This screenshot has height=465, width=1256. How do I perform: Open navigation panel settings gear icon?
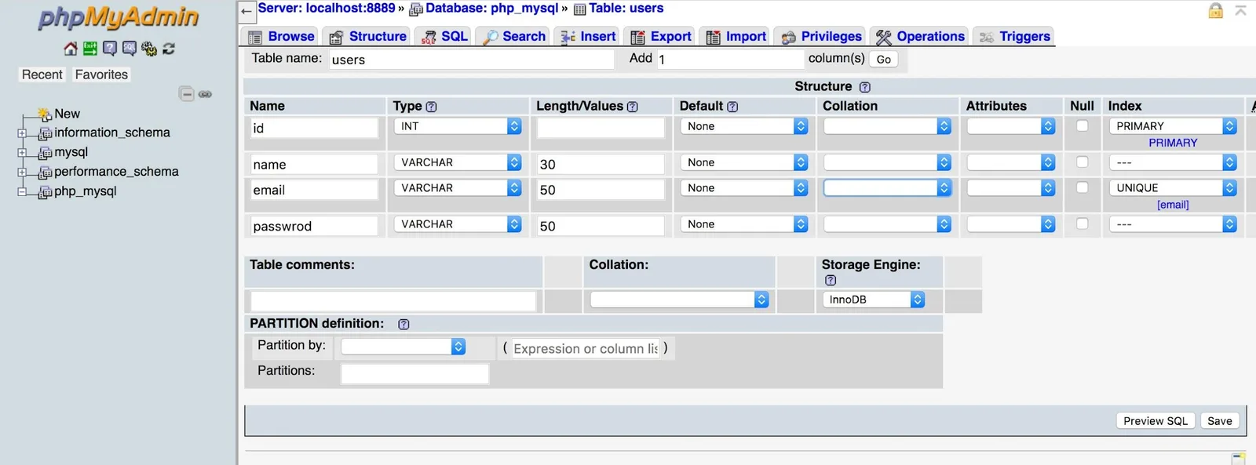click(x=149, y=49)
